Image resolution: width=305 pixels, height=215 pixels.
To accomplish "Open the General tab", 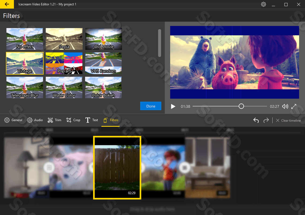I will [x=13, y=120].
